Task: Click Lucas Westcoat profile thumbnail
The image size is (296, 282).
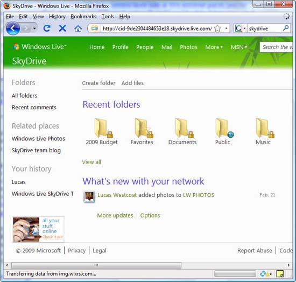Action: pyautogui.click(x=89, y=196)
